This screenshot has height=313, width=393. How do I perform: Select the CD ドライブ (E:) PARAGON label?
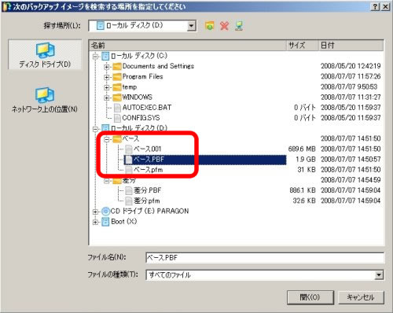pos(149,212)
